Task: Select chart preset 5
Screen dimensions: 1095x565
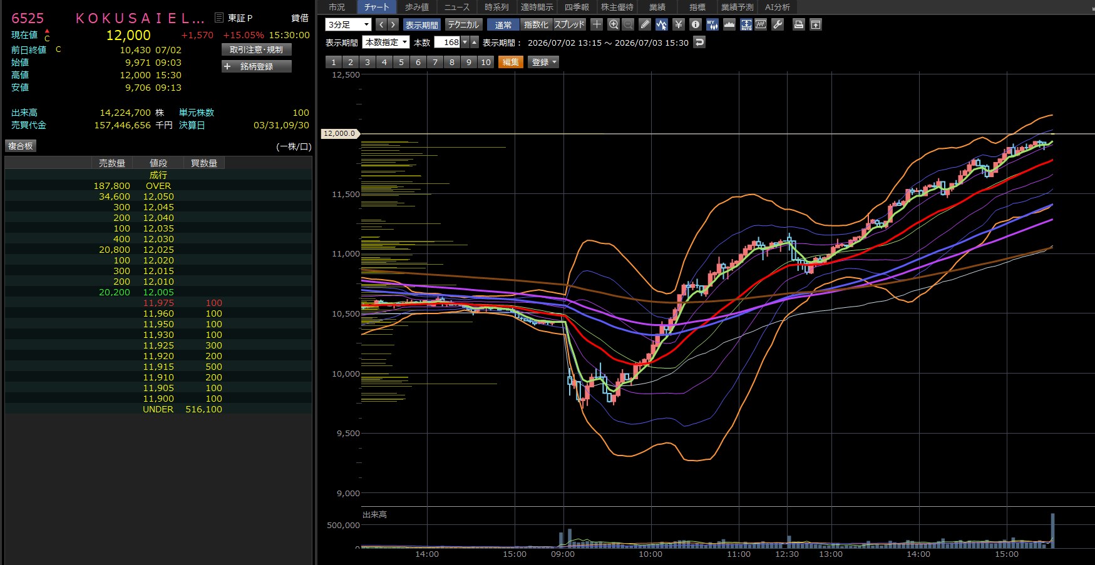Action: click(x=401, y=62)
